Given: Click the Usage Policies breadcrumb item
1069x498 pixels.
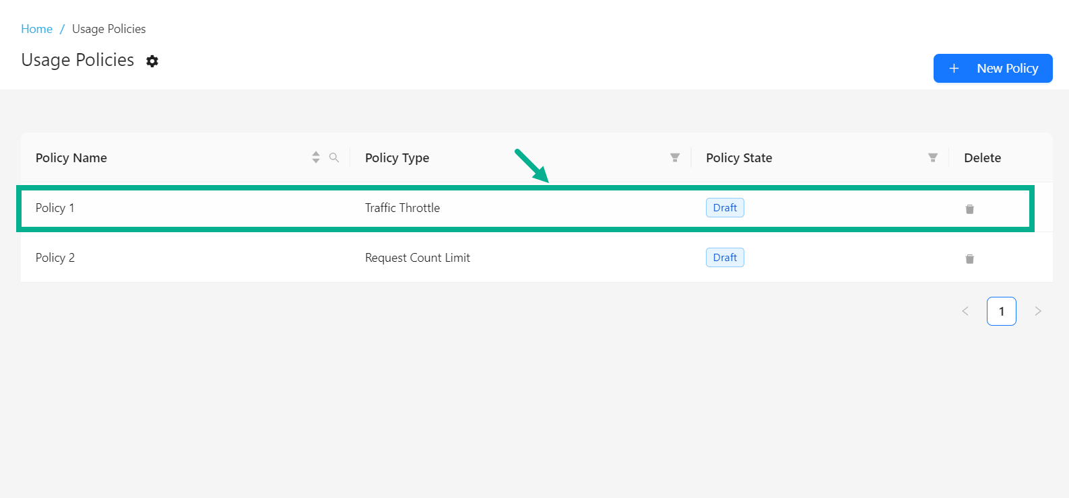Looking at the screenshot, I should pos(109,29).
